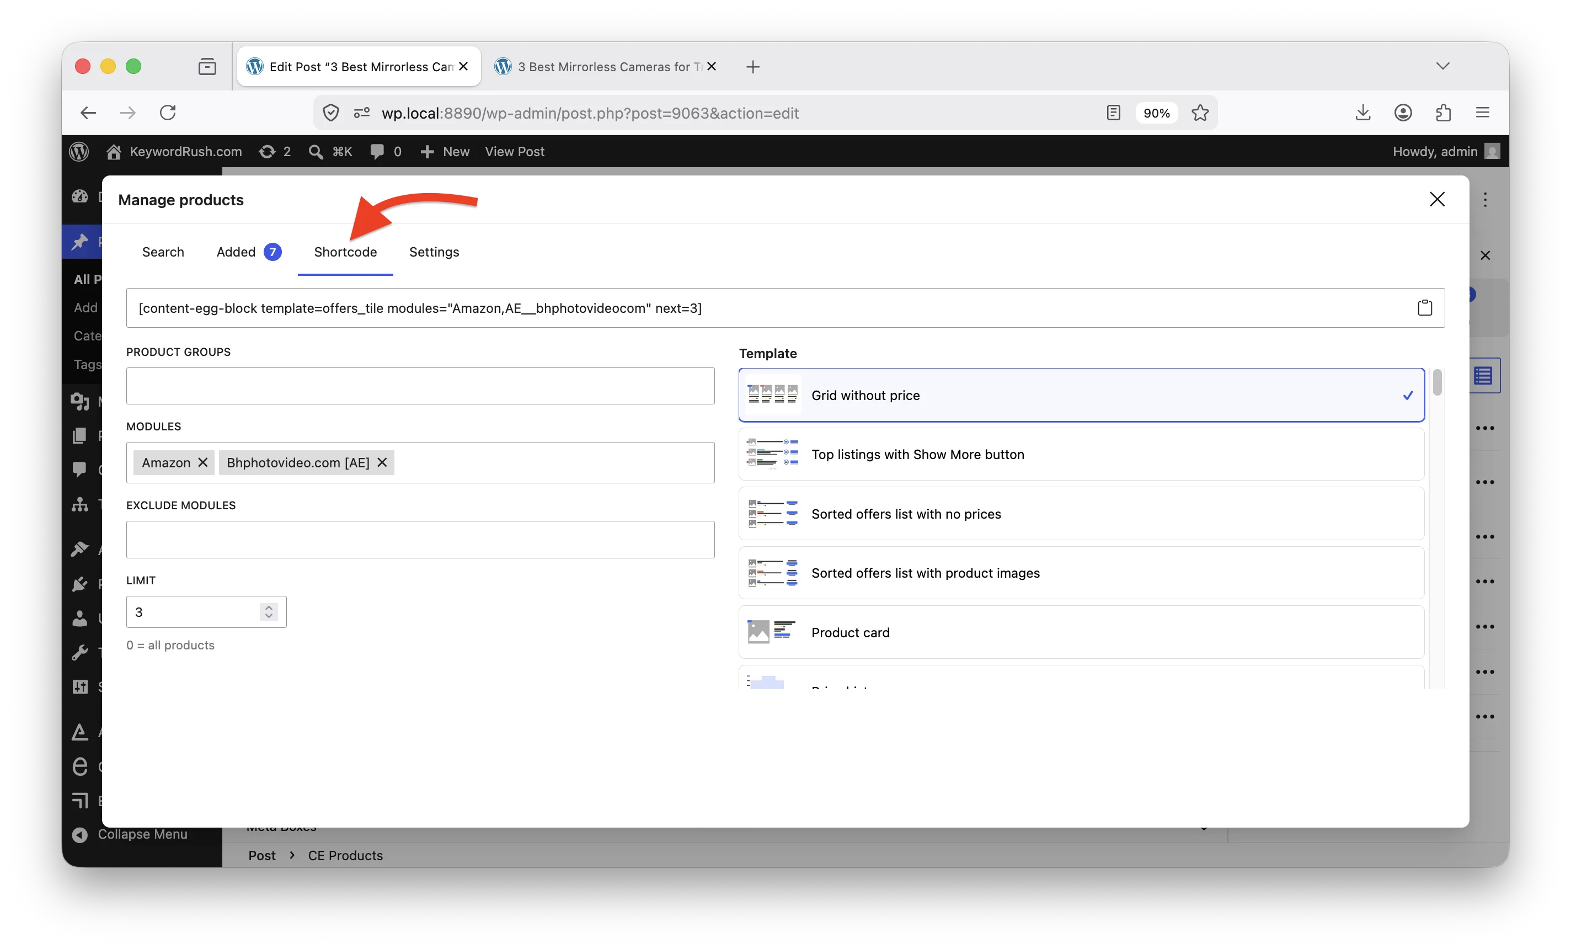Open the Howdy, admin account menu

pos(1446,151)
